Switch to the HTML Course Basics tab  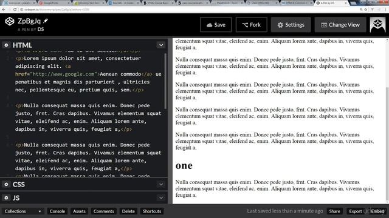(x=159, y=3)
